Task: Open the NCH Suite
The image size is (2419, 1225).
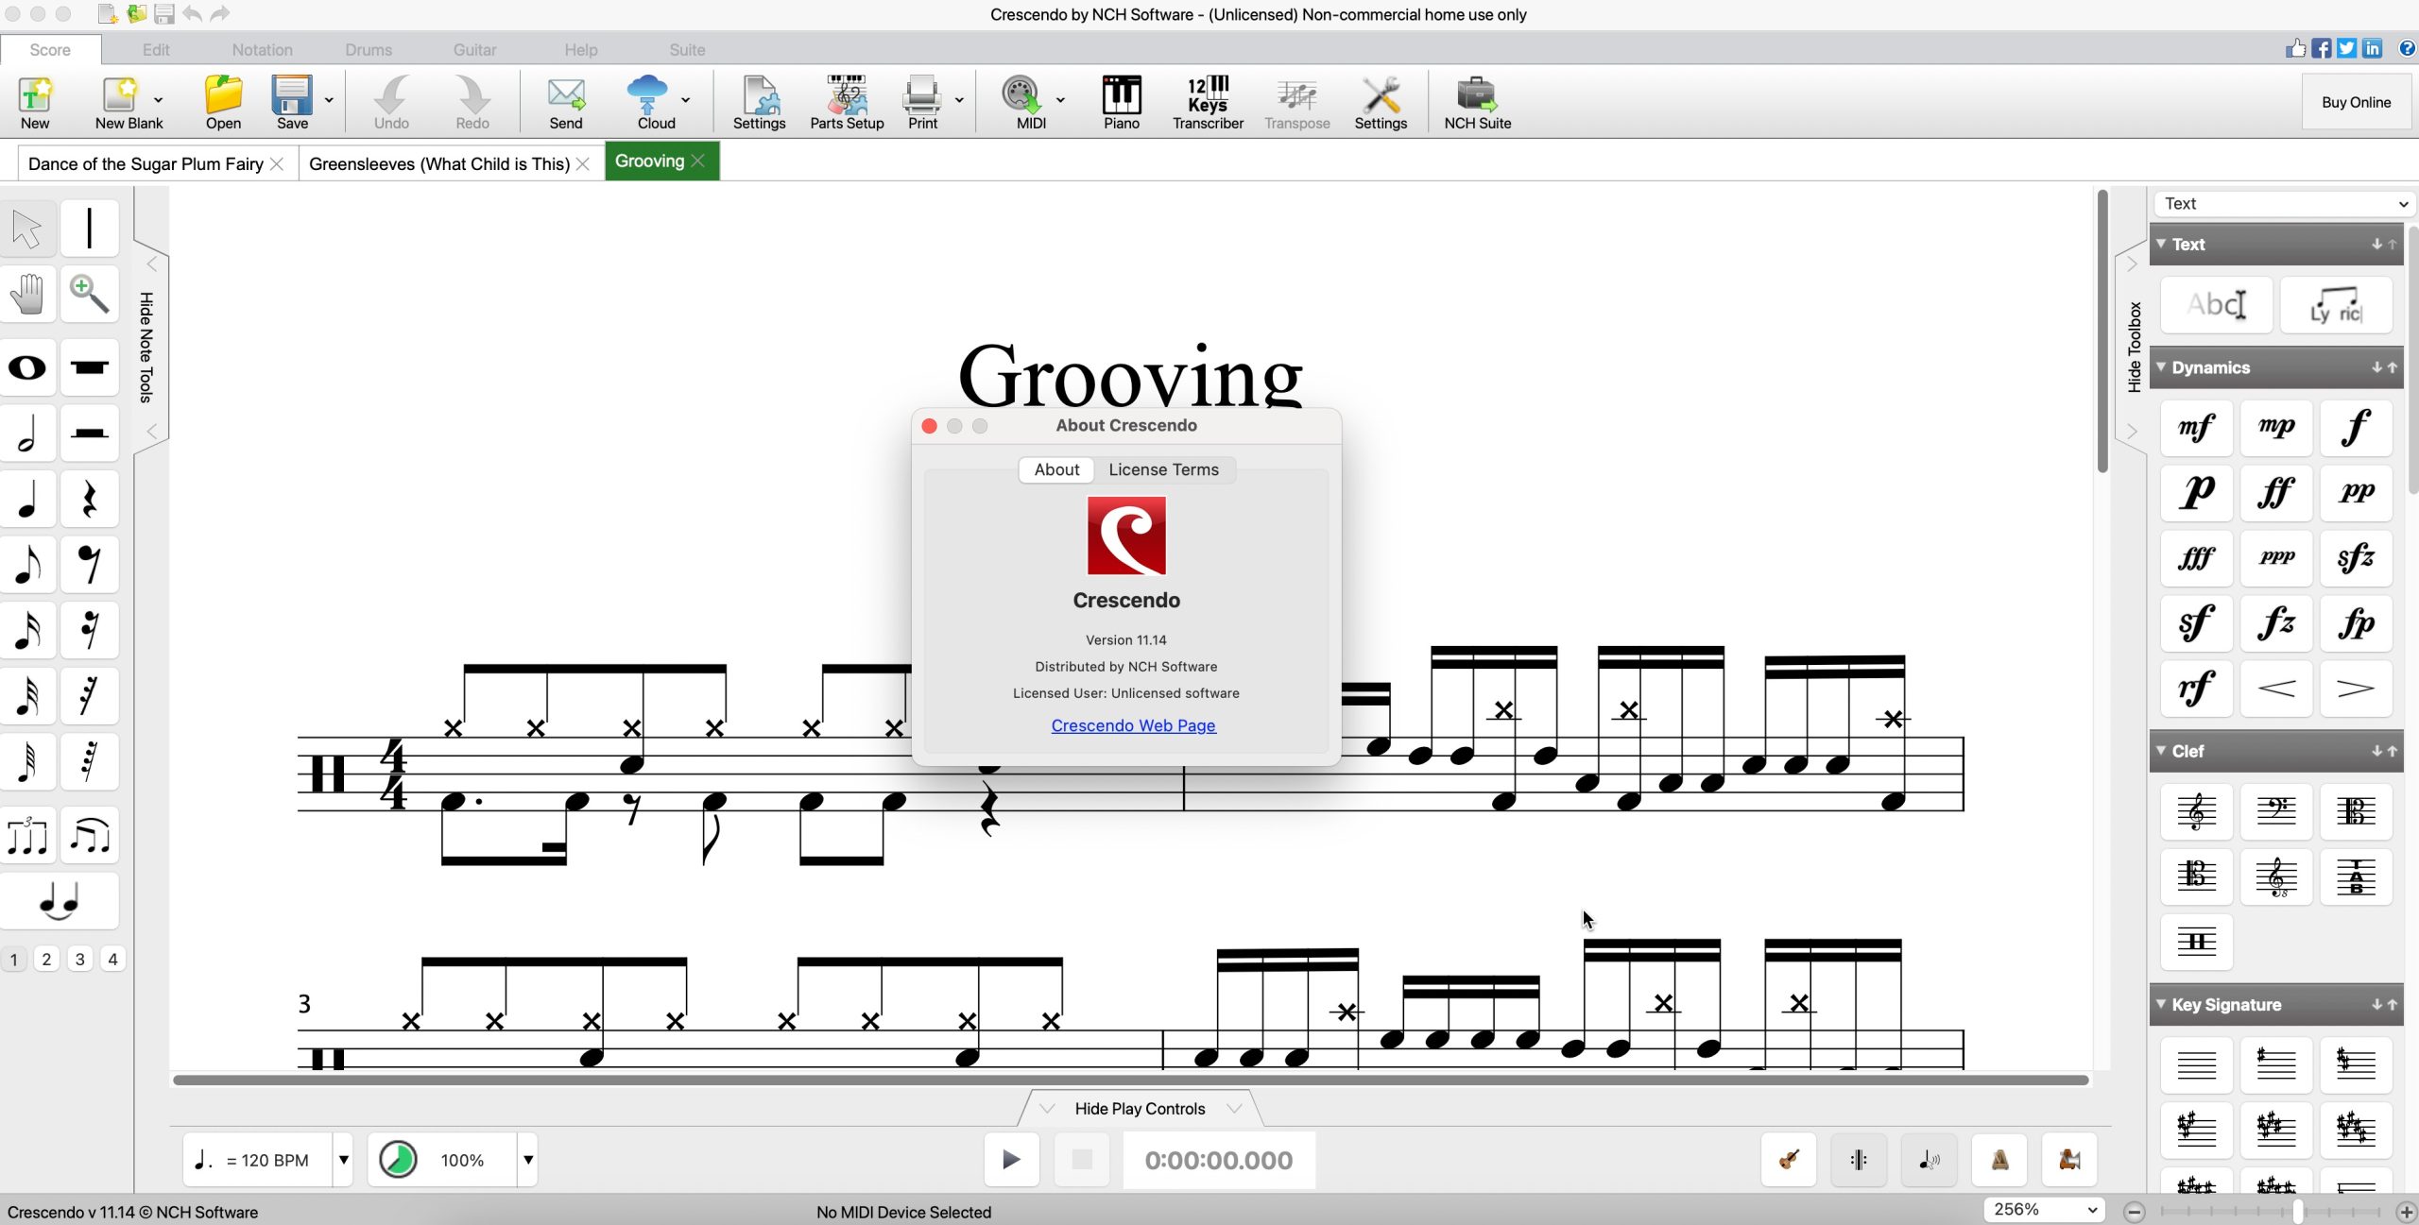Action: pos(1477,102)
